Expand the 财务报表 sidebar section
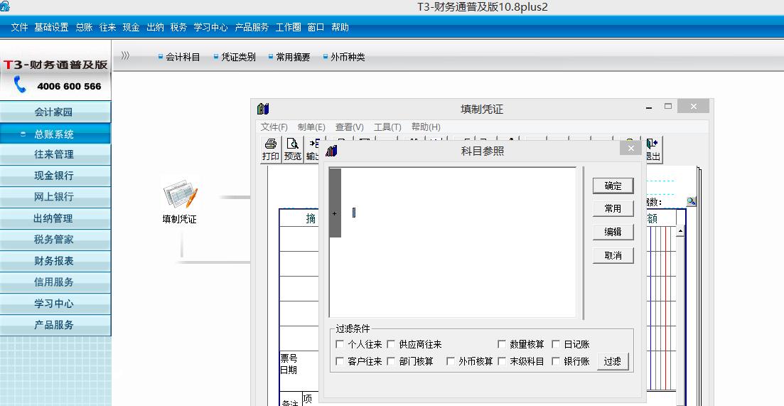 (55, 261)
